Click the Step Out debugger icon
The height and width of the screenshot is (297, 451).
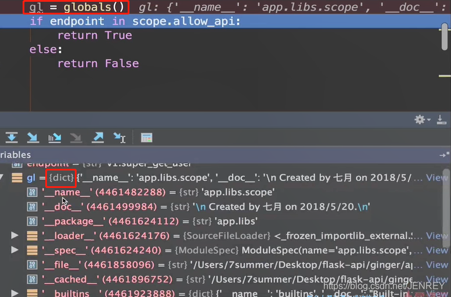click(98, 137)
